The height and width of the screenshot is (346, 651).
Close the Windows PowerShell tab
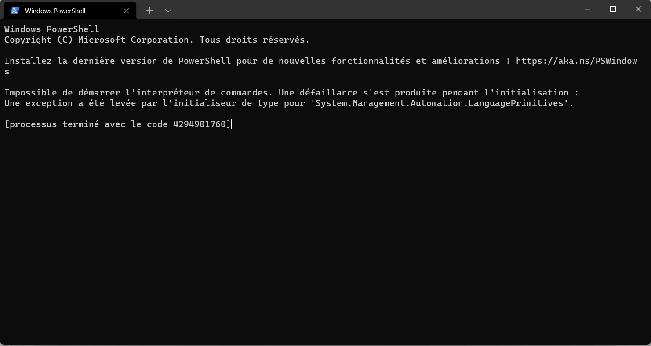[126, 11]
